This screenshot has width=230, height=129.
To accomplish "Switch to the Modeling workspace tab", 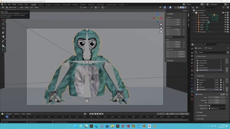I will (x=41, y=5).
